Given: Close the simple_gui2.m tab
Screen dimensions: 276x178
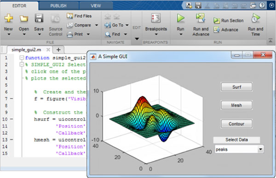Looking at the screenshot, I should pyautogui.click(x=48, y=50).
